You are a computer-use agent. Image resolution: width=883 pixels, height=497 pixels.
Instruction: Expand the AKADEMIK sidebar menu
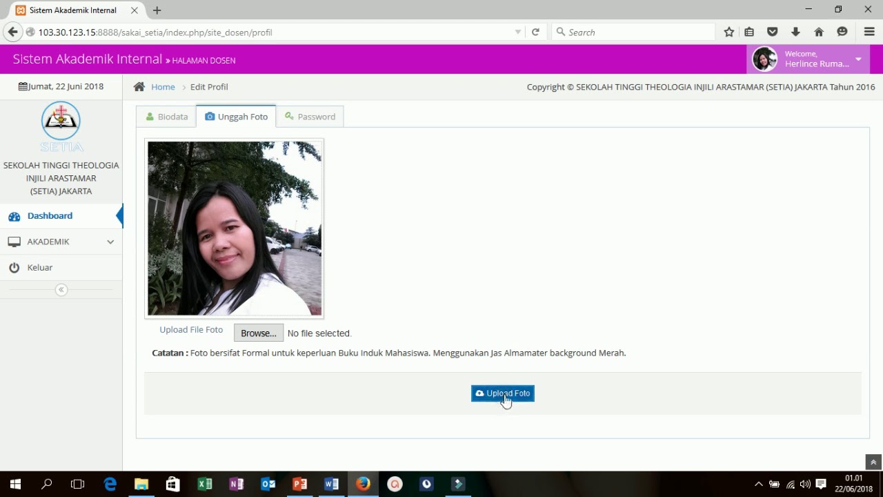click(61, 242)
